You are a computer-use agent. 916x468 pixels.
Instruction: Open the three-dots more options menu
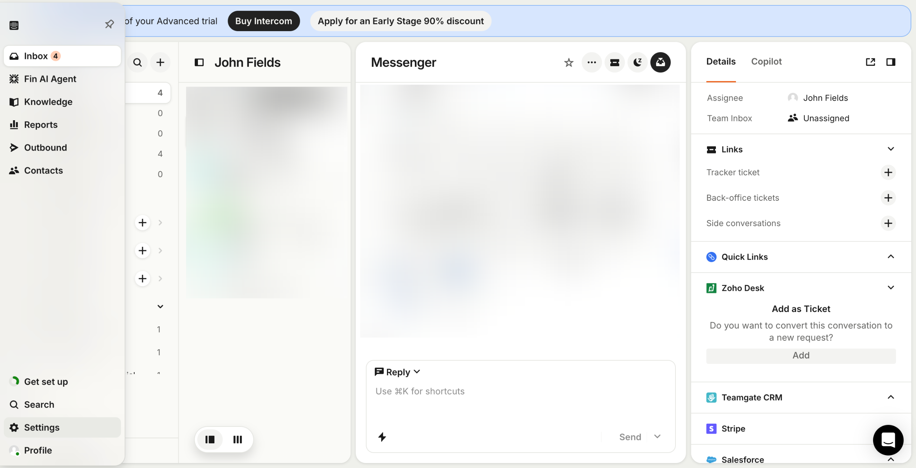point(591,63)
